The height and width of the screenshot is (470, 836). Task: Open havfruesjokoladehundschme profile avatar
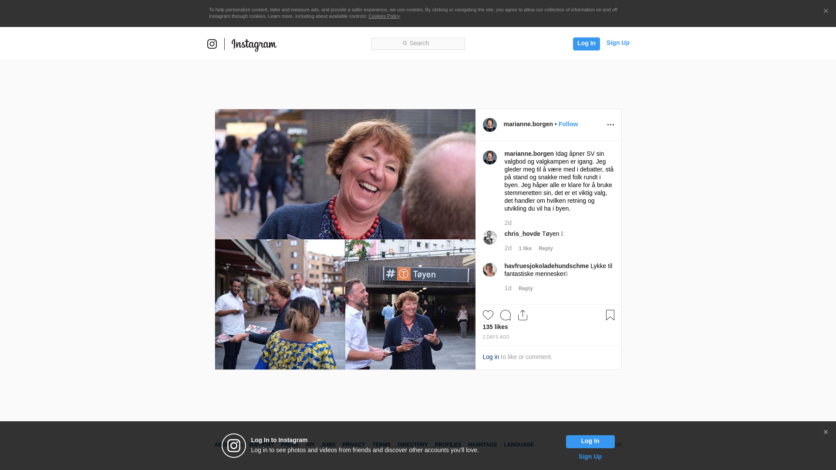[490, 270]
